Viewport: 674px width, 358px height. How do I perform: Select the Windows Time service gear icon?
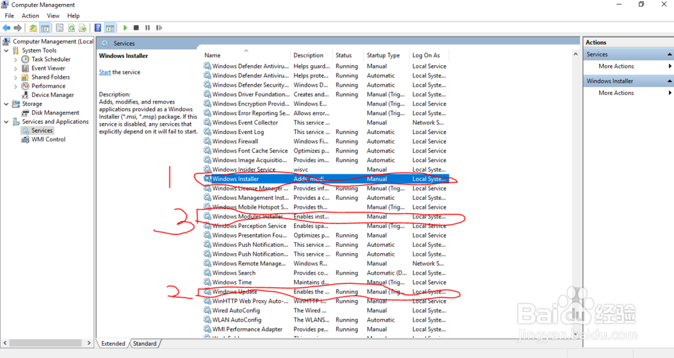point(207,283)
